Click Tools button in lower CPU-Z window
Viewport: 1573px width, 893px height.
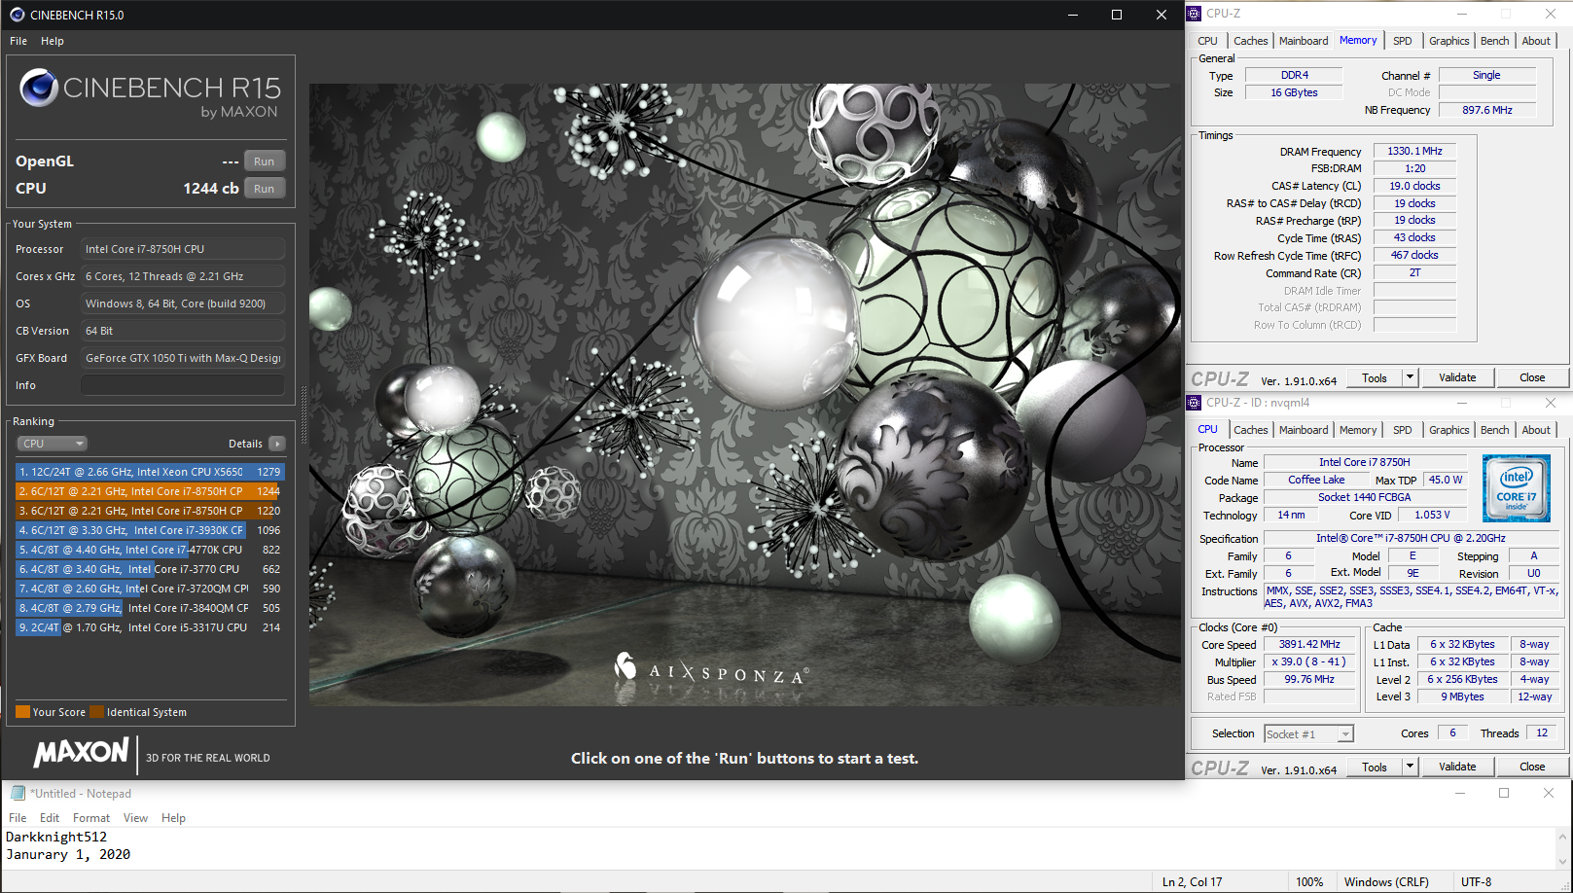(1375, 767)
